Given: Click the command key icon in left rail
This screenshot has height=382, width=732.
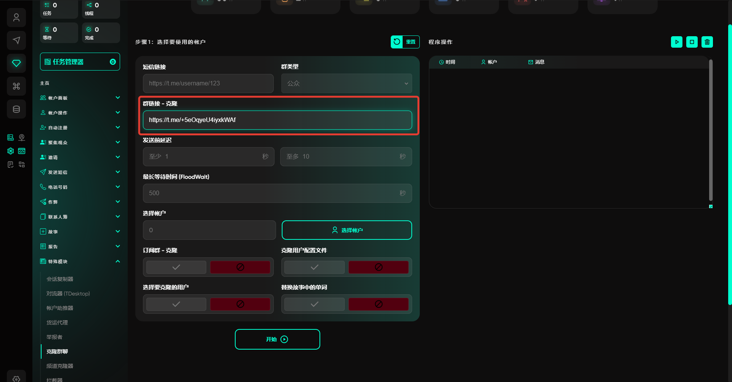Looking at the screenshot, I should [x=16, y=86].
